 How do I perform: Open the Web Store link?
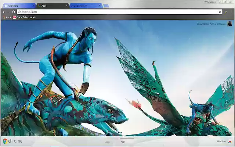pyautogui.click(x=221, y=141)
